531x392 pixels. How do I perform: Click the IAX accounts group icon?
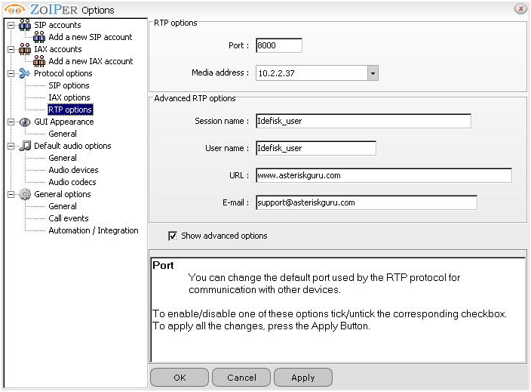tap(25, 49)
